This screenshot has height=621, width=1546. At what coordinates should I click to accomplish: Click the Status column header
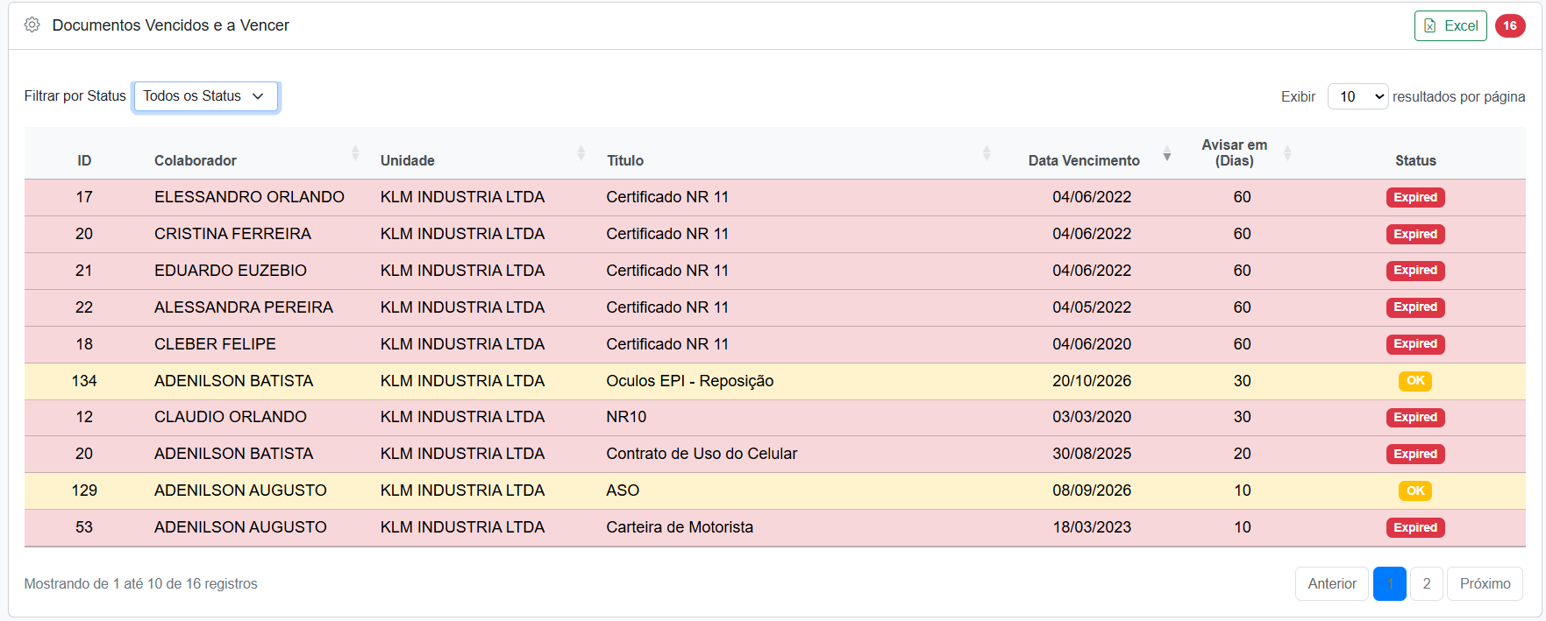(1414, 160)
